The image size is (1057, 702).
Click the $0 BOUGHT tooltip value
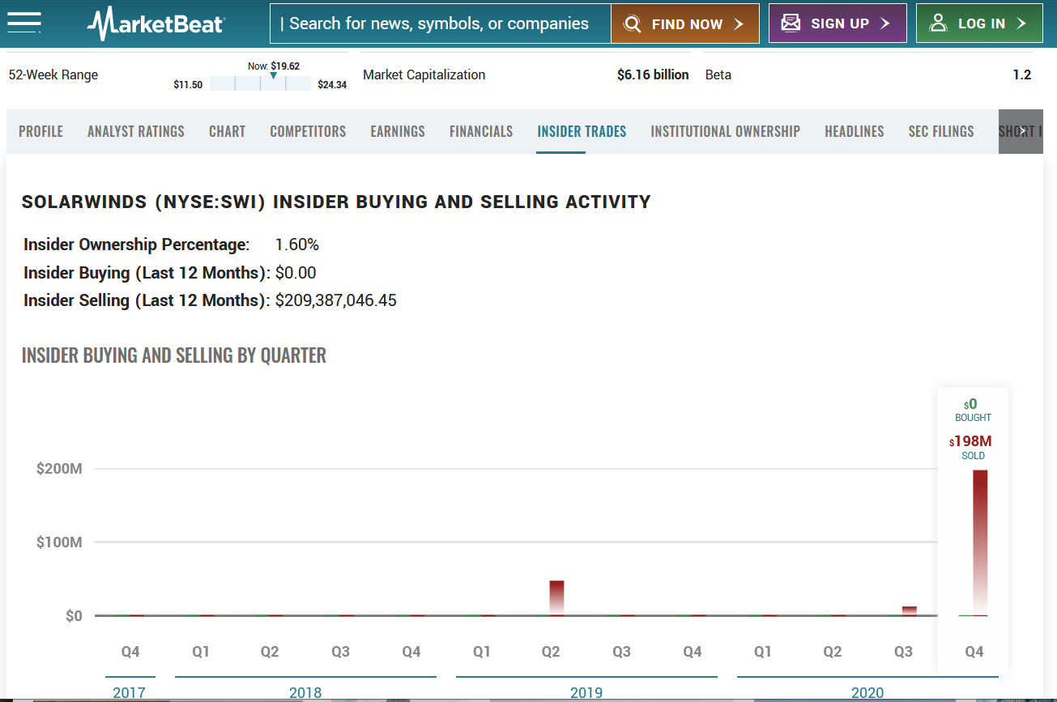(x=970, y=404)
